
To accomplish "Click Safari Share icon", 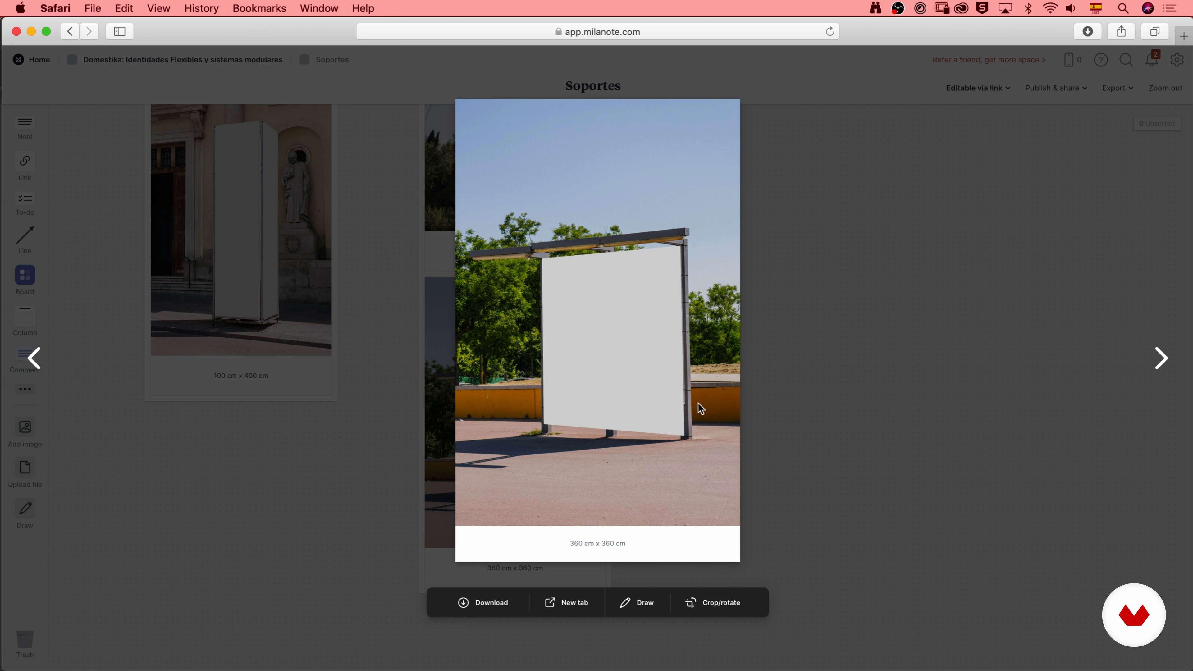I will click(x=1121, y=31).
